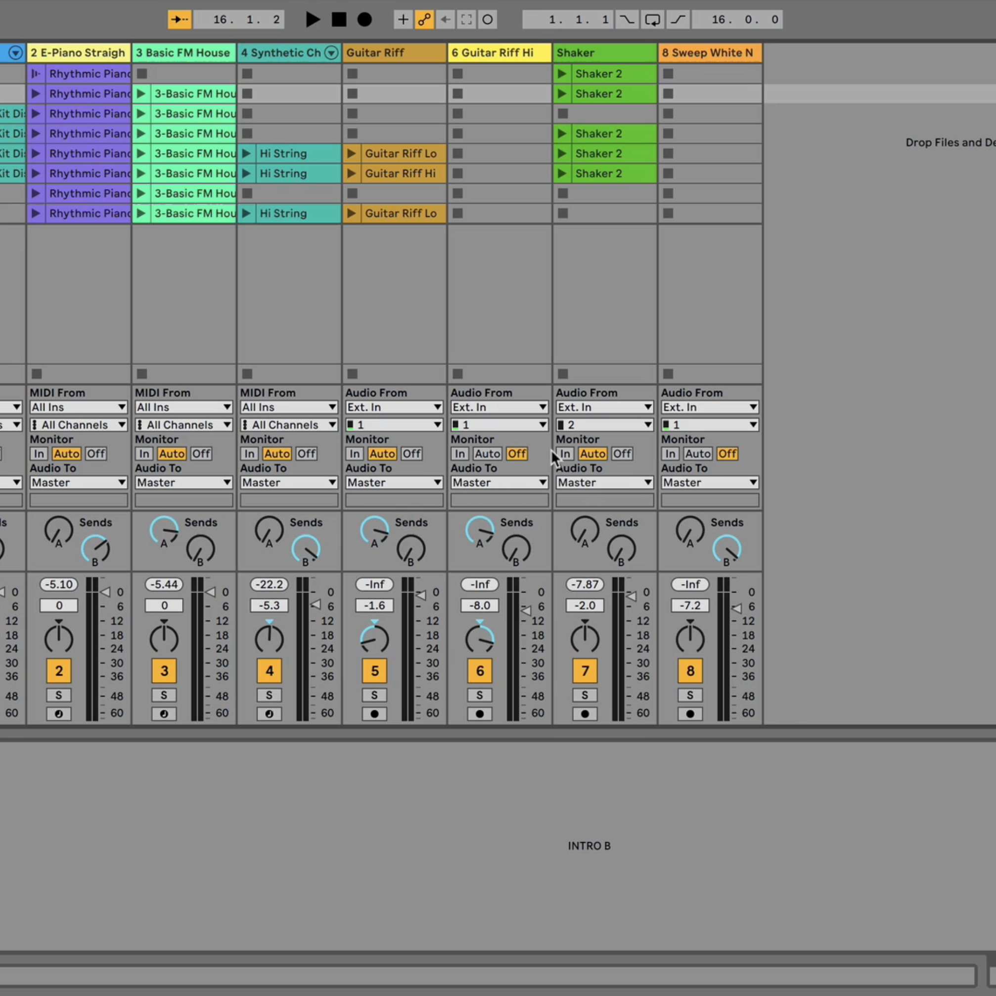
Task: Click the transport Stop button
Action: 339,20
